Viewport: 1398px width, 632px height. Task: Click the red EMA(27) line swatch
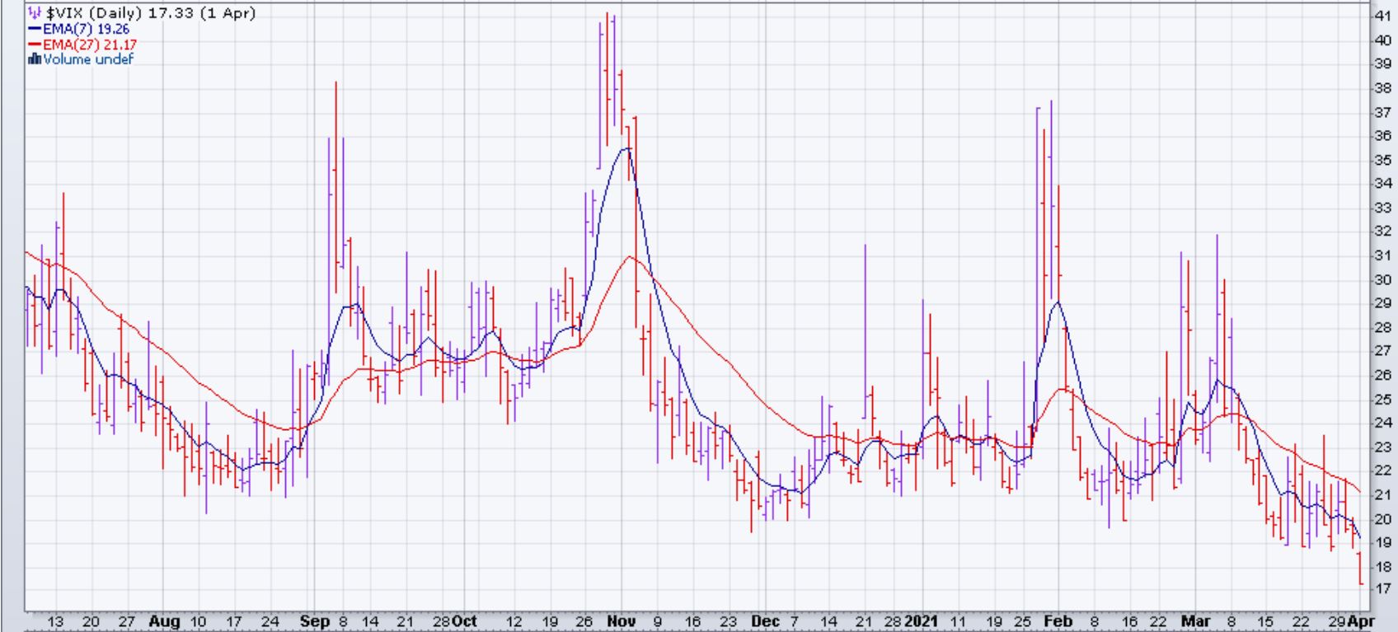click(x=35, y=44)
